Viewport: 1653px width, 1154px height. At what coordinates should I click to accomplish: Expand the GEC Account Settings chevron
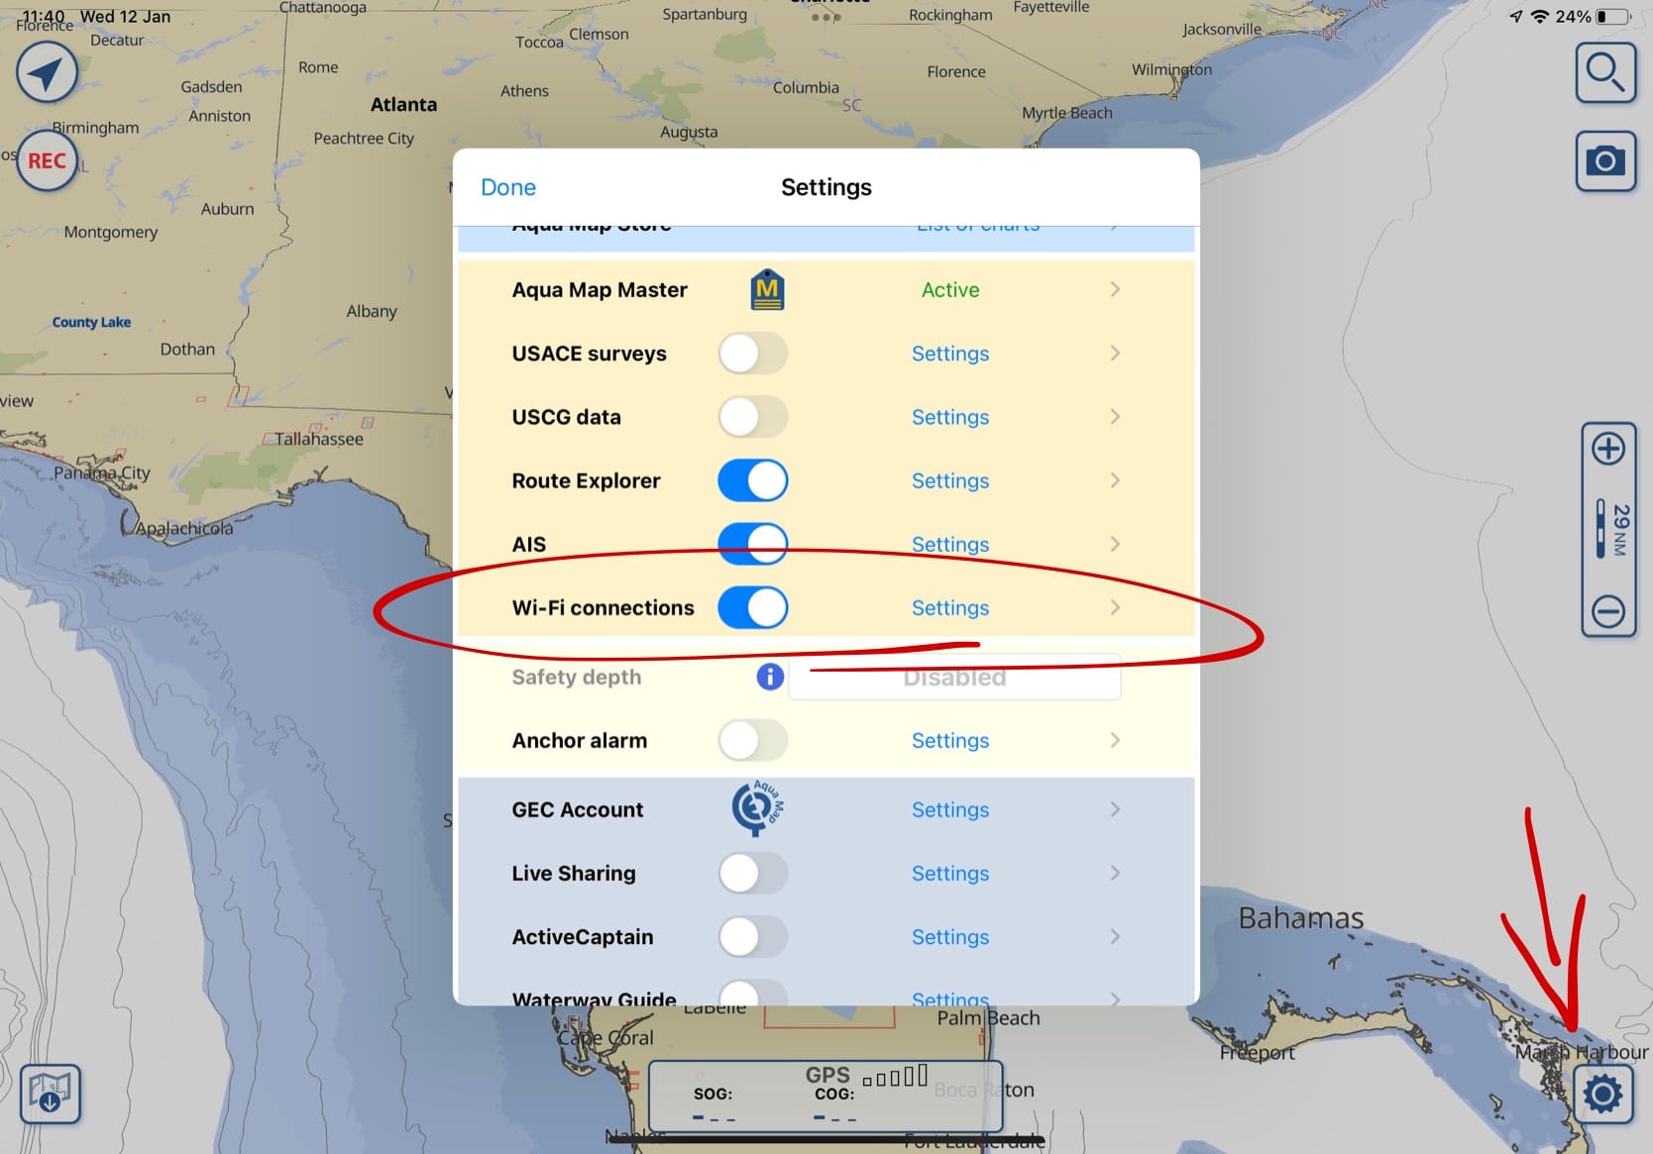click(x=1115, y=809)
